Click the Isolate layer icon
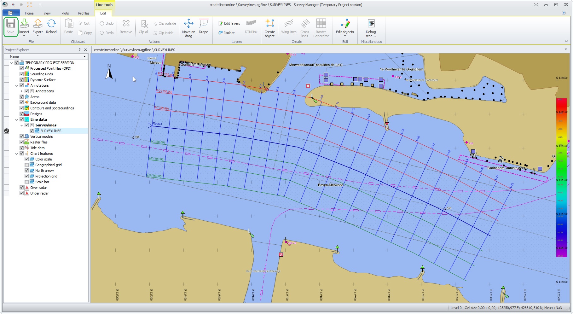The height and width of the screenshot is (314, 573). point(221,33)
